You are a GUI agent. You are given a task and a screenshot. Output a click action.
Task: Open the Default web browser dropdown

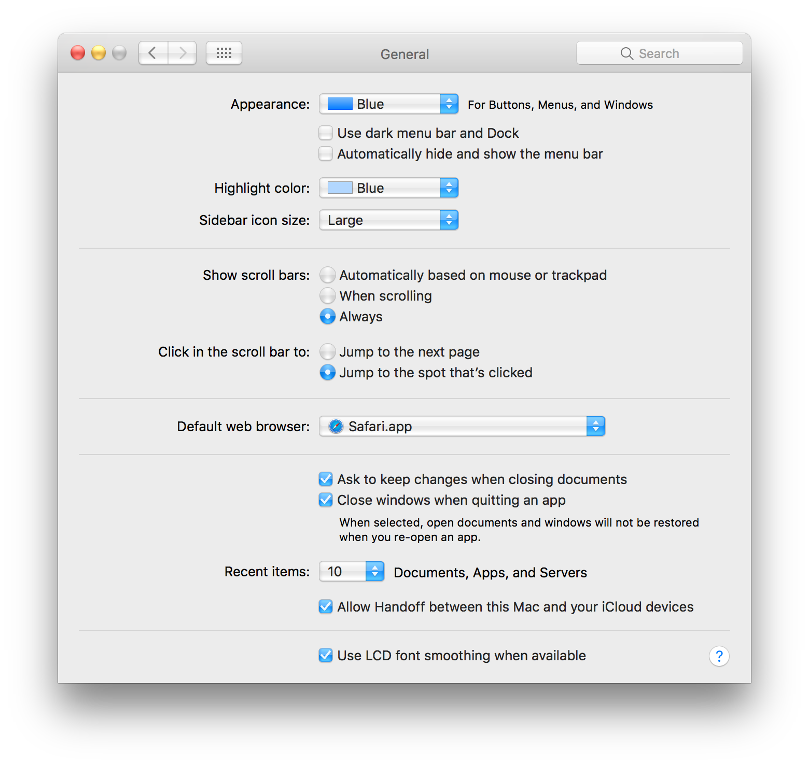click(x=462, y=426)
